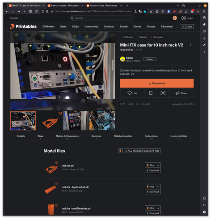Screen dimensions: 211x219
Task: Click the shield tracking protection icon
Action: click(x=42, y=12)
